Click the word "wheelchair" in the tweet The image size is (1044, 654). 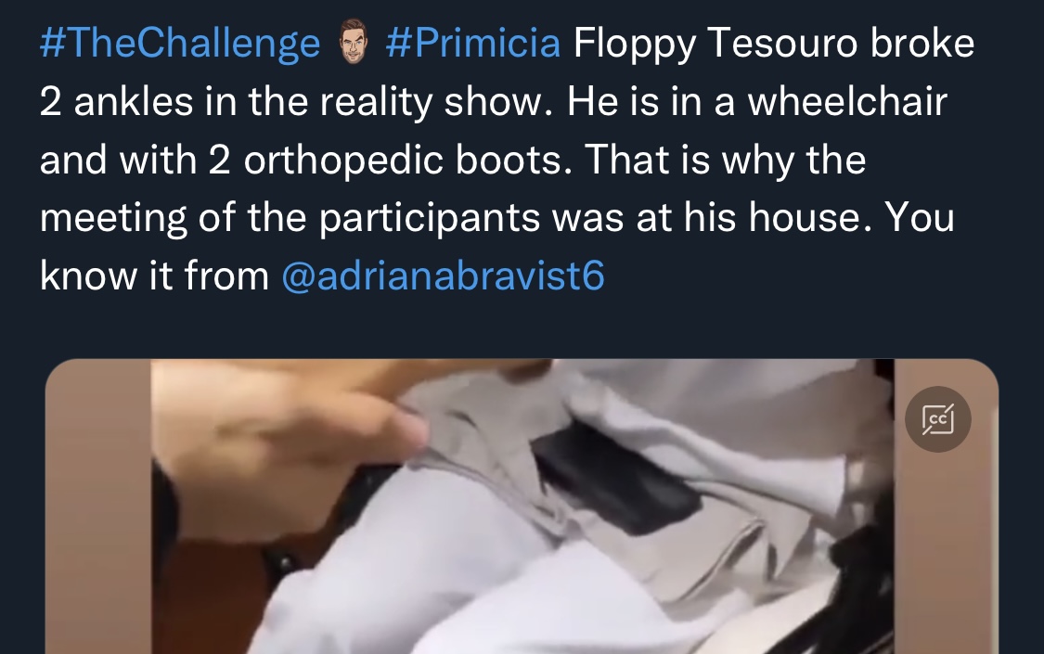(847, 102)
